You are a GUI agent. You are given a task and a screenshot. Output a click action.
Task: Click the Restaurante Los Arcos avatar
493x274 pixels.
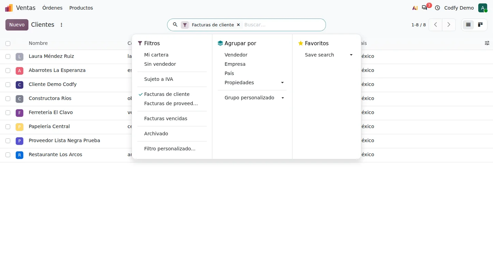tap(20, 155)
